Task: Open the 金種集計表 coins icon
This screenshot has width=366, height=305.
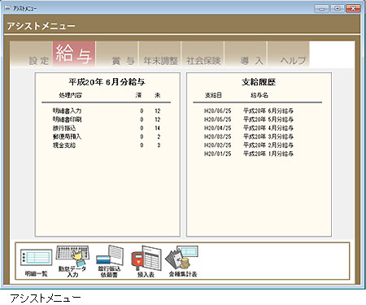Action: 183,261
